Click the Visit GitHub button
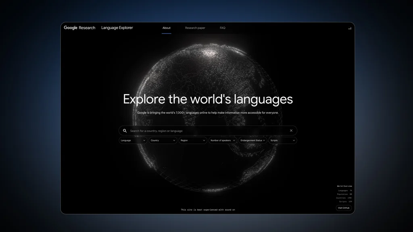The image size is (413, 232). pyautogui.click(x=344, y=208)
